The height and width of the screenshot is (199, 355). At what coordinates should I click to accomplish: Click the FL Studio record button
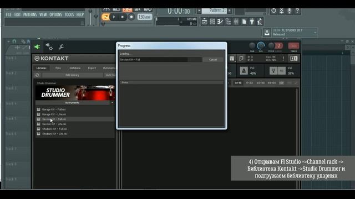click(131, 17)
